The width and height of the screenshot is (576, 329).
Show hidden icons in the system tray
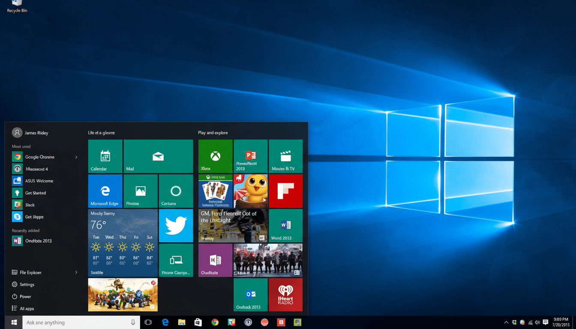click(x=506, y=322)
